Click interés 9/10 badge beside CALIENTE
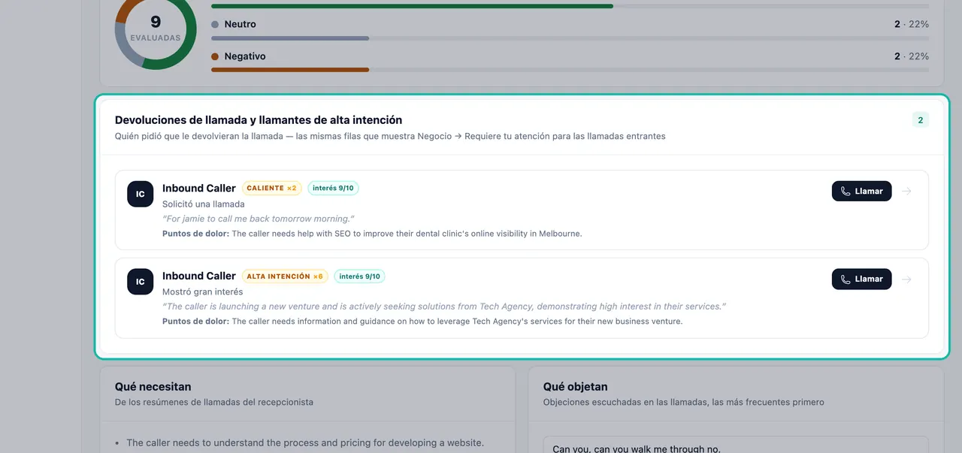 pos(333,188)
